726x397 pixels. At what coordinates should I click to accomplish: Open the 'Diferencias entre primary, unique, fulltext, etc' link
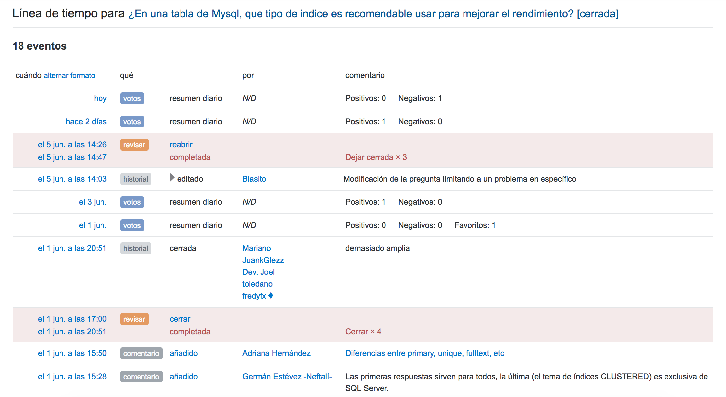click(425, 353)
